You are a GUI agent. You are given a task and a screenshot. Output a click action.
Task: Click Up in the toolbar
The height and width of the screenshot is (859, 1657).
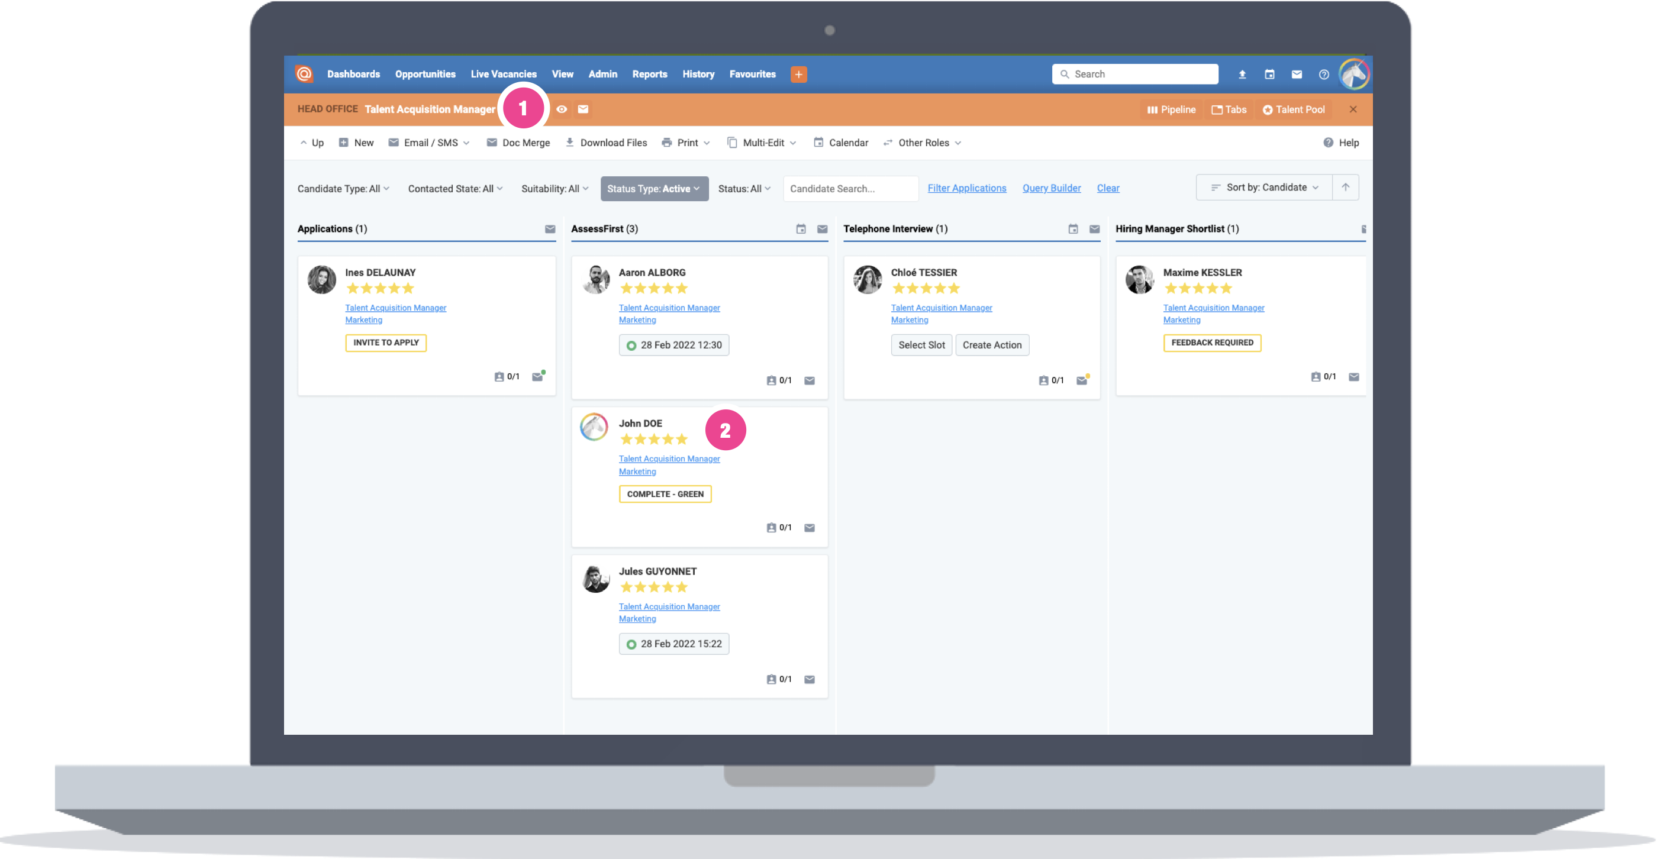pos(311,143)
